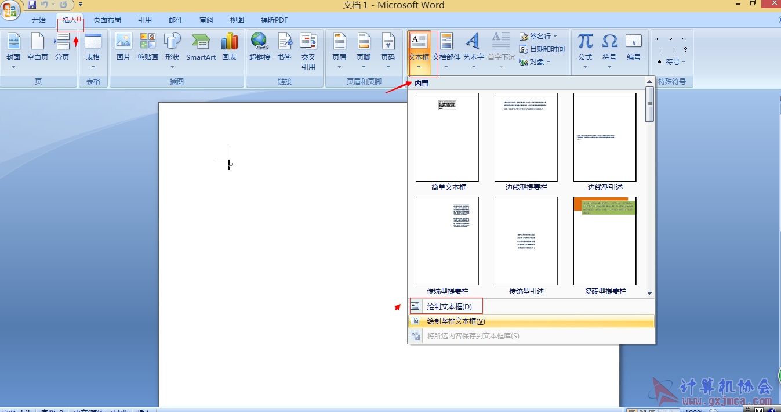Click the Office button logo
The image size is (781, 412).
click(10, 9)
